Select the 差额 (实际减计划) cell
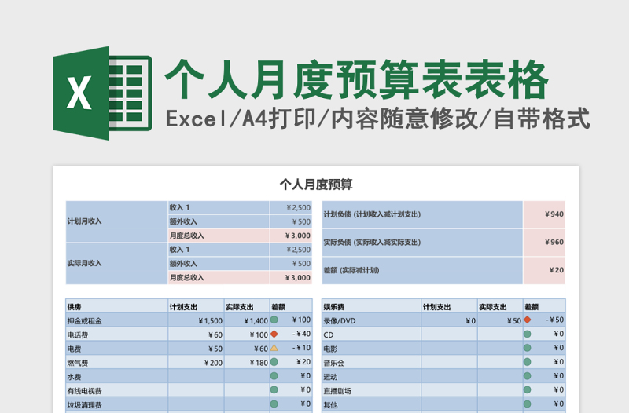Viewport: 629px width, 413px height. [422, 270]
